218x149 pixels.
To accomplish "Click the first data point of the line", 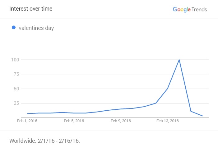I will 27,113.
